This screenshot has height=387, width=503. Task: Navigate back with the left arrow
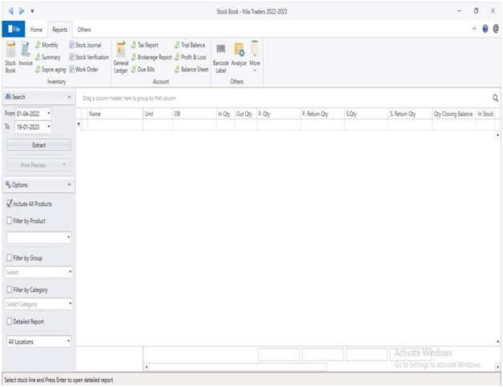[x=11, y=11]
